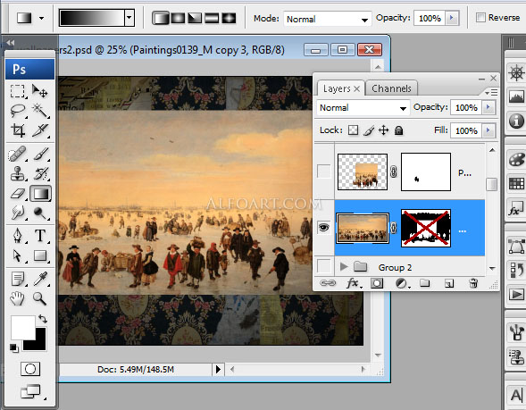Select the Gradient tool in toolbox
526x410 pixels.
pyautogui.click(x=40, y=194)
